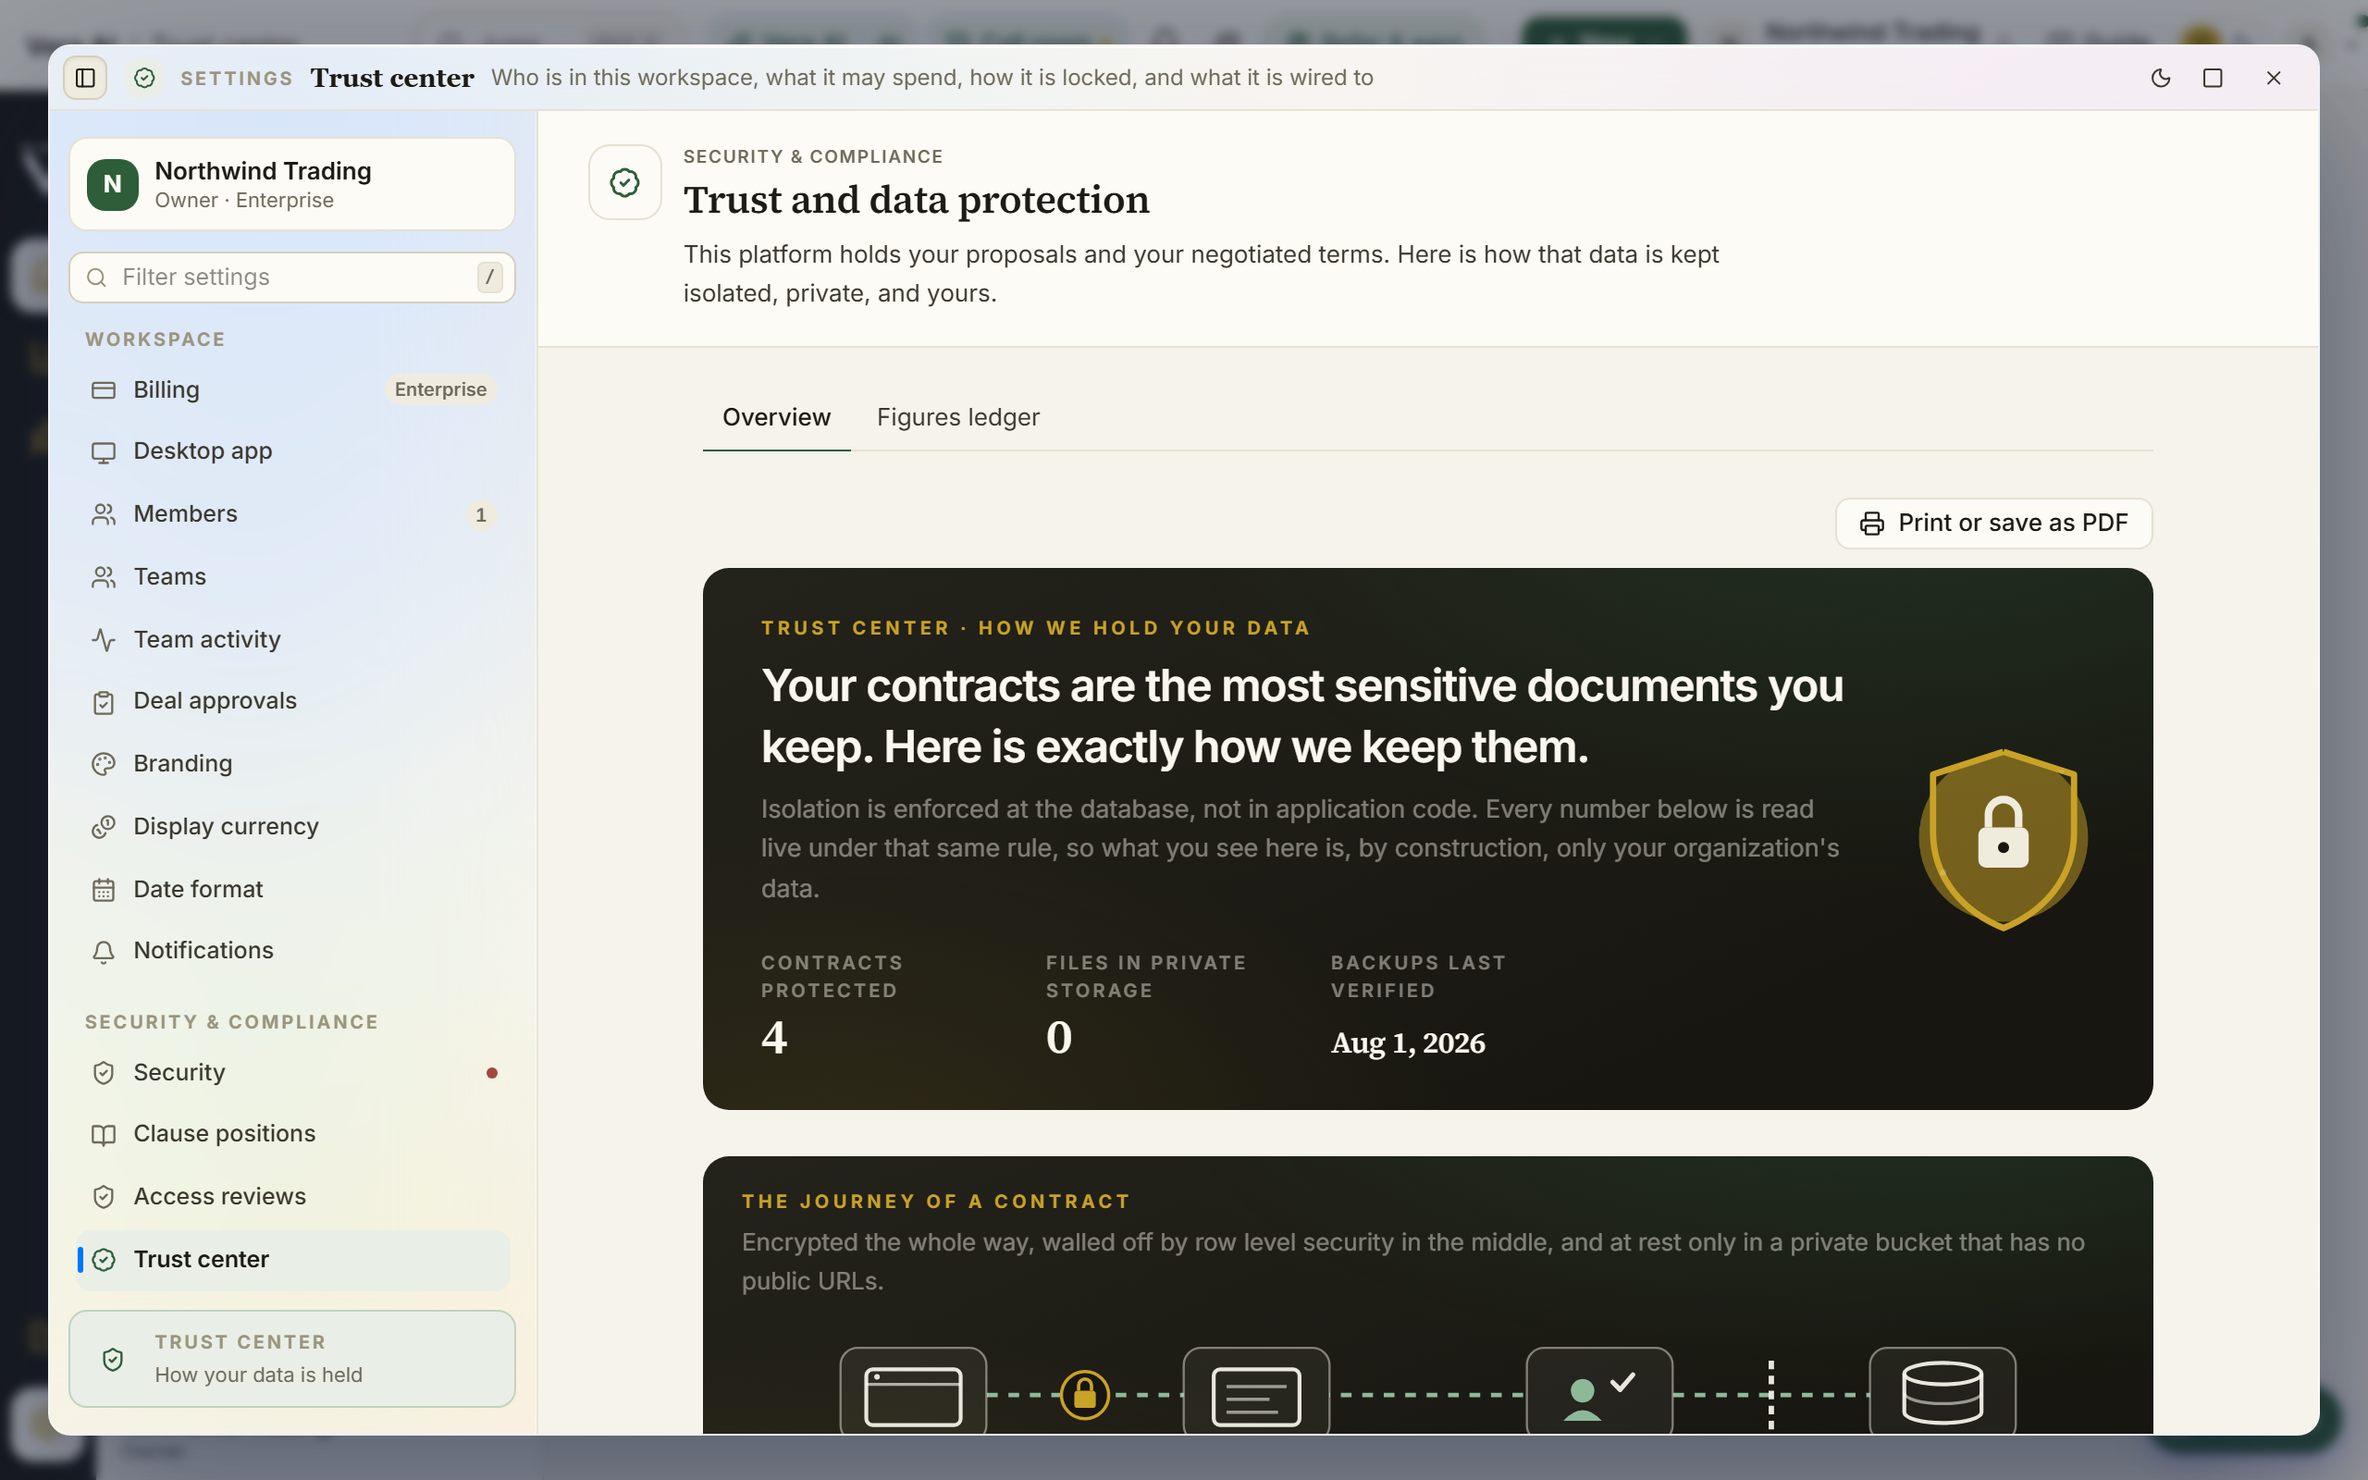Open Access reviews settings
Screen dimensions: 2368x1480
click(292, 1196)
